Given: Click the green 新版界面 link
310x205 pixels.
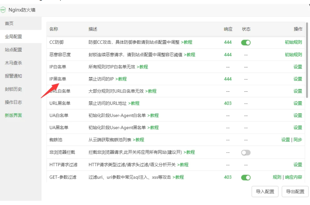Looking at the screenshot, I should 13,115.
